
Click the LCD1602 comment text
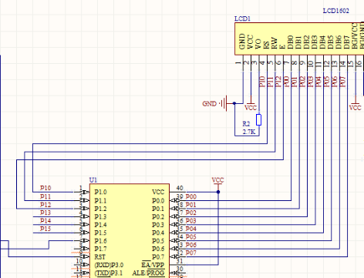tap(336, 11)
